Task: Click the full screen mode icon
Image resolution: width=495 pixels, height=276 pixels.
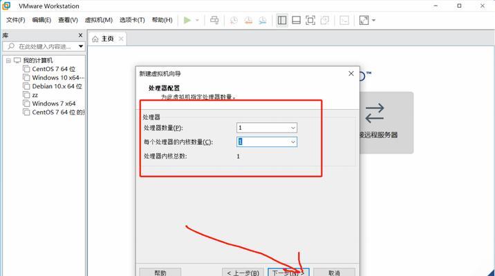Action: [310, 21]
